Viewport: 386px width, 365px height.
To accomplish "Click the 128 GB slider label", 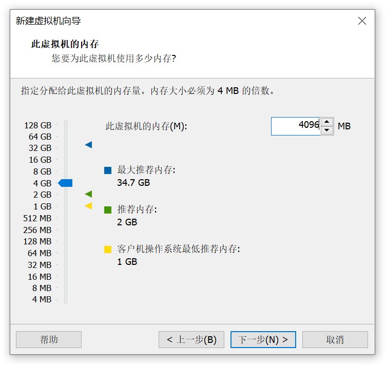I will [38, 125].
